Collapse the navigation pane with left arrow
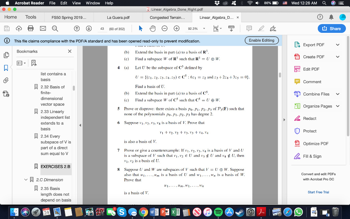Image resolution: width=350 pixels, height=219 pixels. point(80,125)
